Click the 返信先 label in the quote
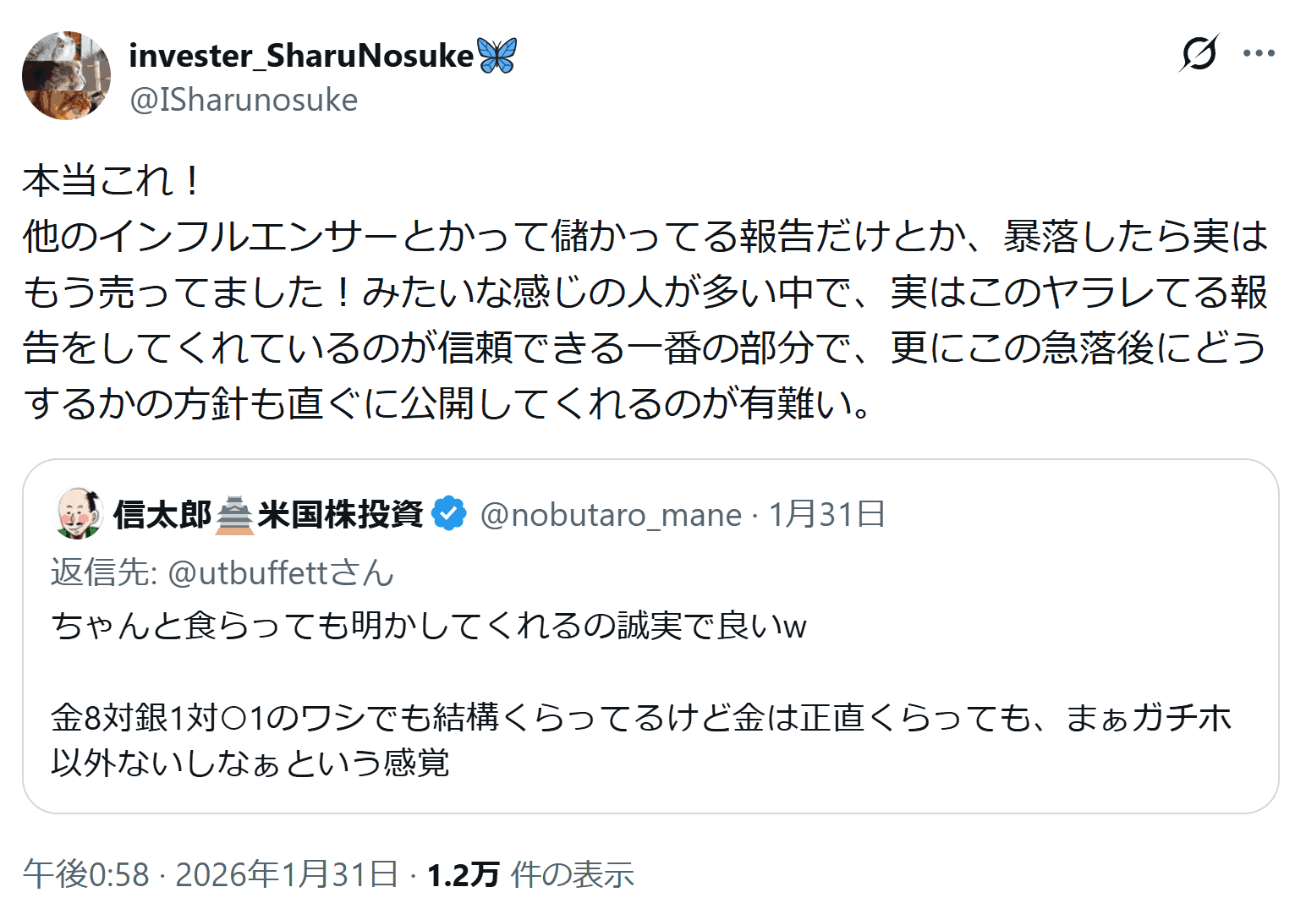Image resolution: width=1295 pixels, height=898 pixels. coord(103,573)
